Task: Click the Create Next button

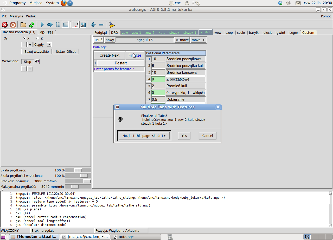Action: pyautogui.click(x=110, y=55)
